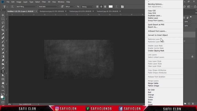Toggle text orientation in options bar

[x=12, y=7]
